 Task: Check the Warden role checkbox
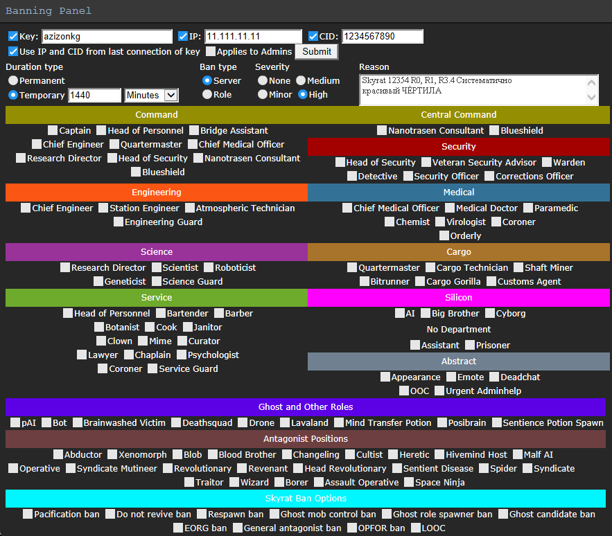coord(547,162)
